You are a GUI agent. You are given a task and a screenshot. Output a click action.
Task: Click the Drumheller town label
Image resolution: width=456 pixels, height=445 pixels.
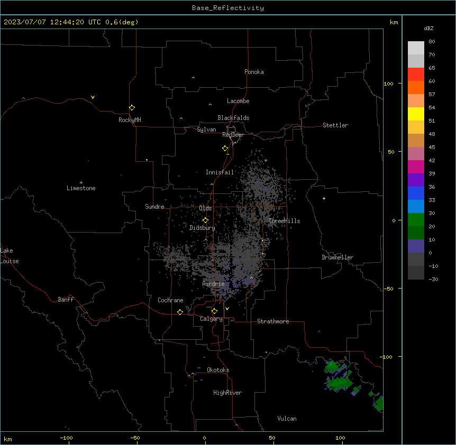pyautogui.click(x=338, y=257)
